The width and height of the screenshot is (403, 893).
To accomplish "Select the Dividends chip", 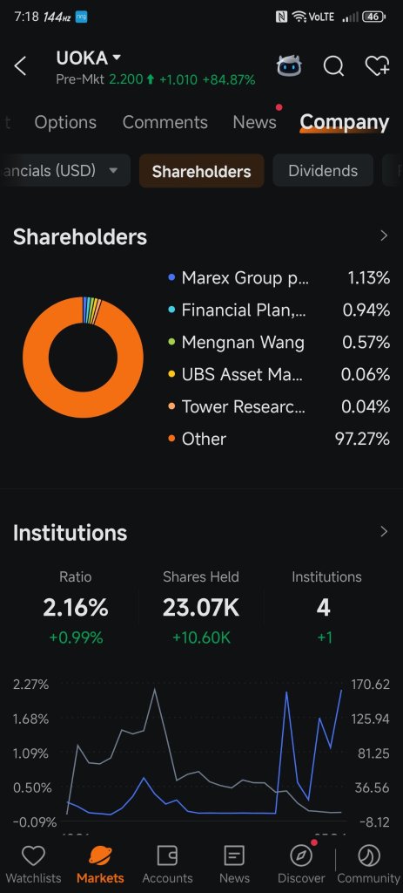I will pos(323,171).
